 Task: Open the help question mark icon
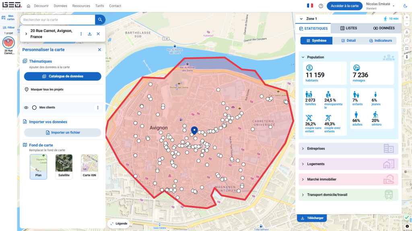321,6
